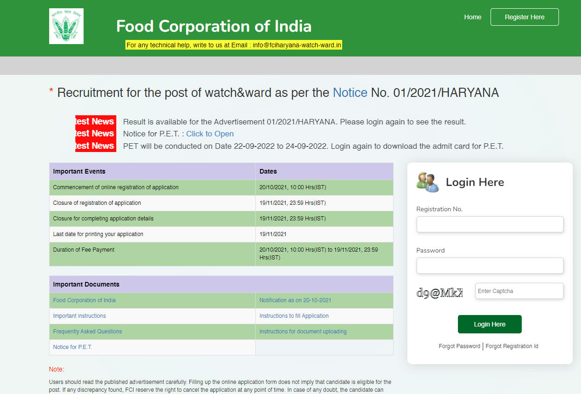Open the Important instructions document
The height and width of the screenshot is (394, 581).
tap(79, 316)
